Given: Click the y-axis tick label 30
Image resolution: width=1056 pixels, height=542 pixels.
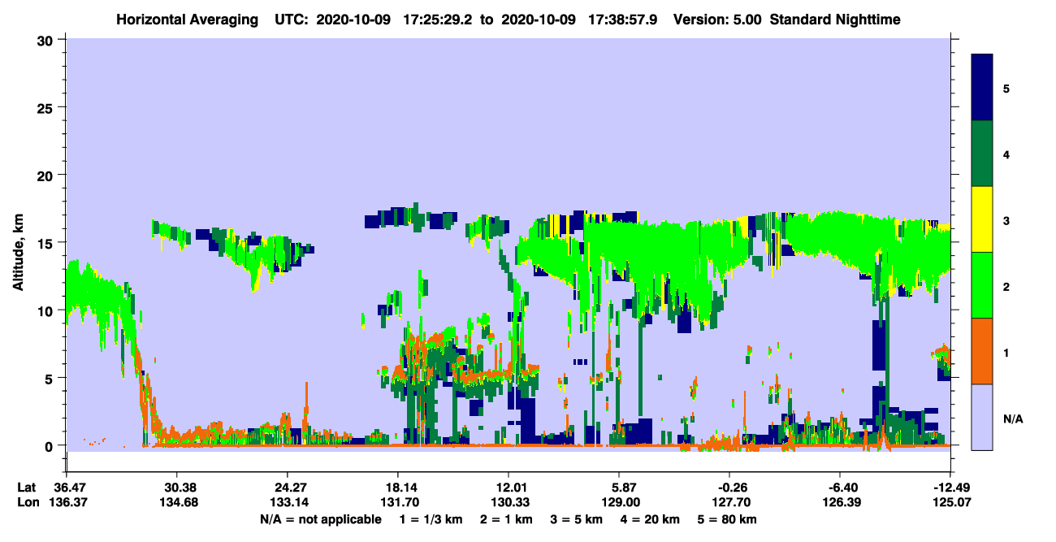Looking at the screenshot, I should [47, 39].
